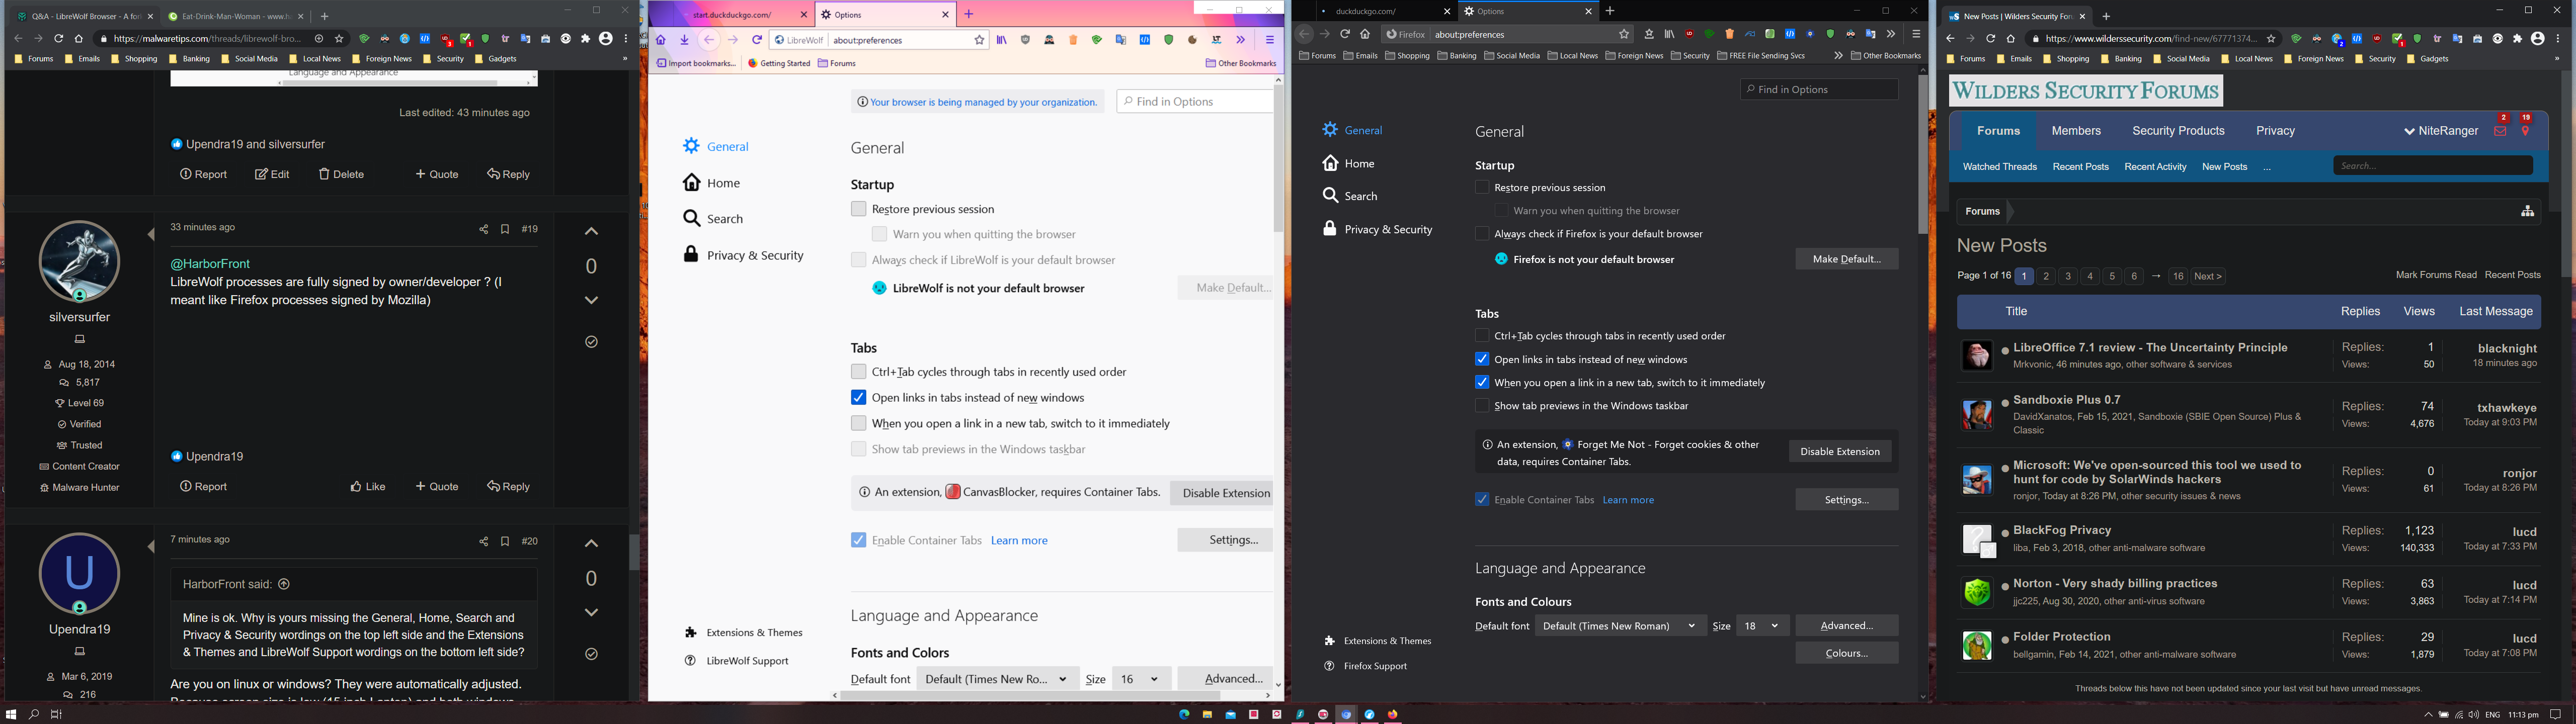Open LibreWolf hamburger menu icon

coord(1269,40)
